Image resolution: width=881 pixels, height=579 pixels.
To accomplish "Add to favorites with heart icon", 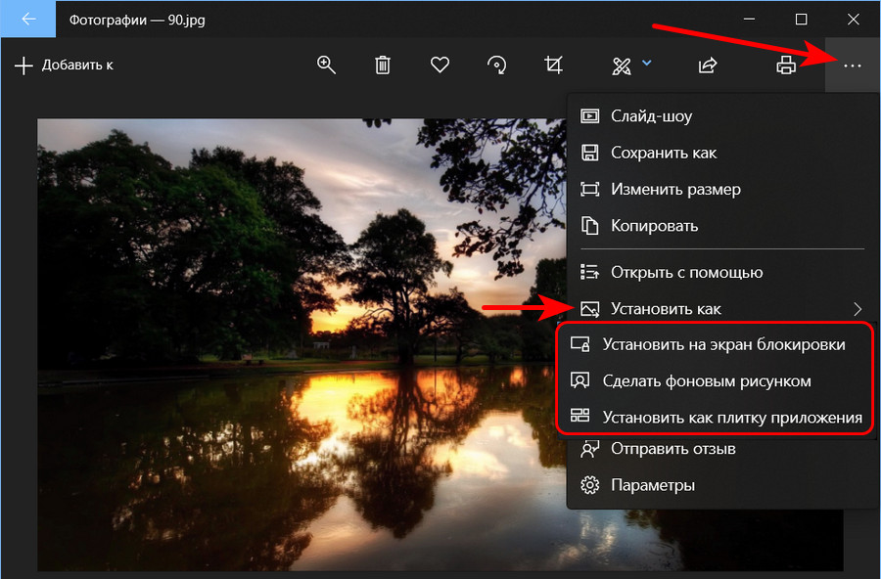I will click(440, 66).
